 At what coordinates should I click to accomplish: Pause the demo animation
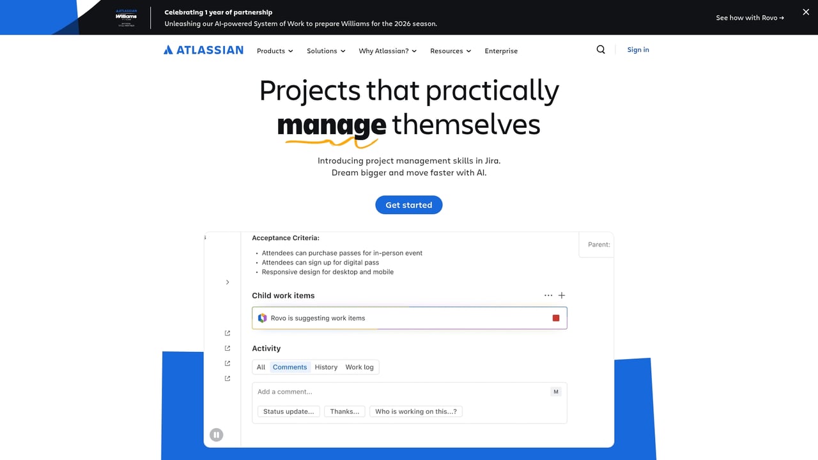click(x=216, y=434)
